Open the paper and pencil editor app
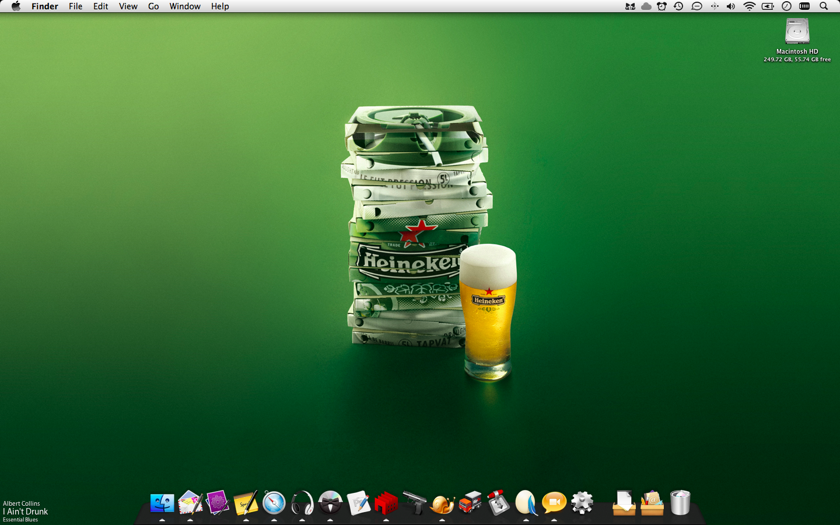Image resolution: width=840 pixels, height=525 pixels. 358,503
